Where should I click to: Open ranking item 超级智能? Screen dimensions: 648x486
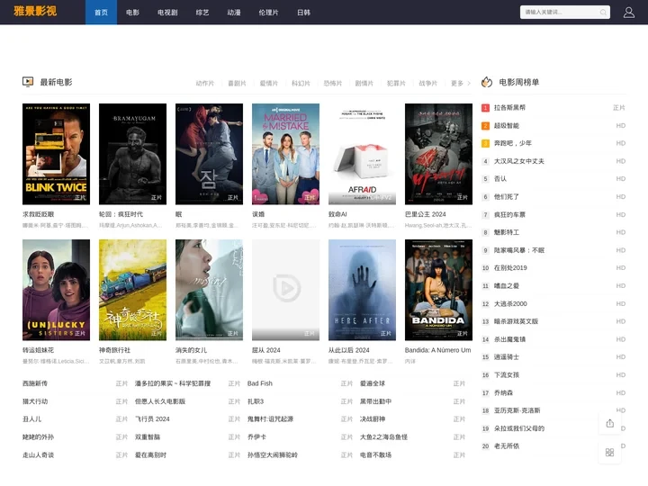(x=507, y=126)
